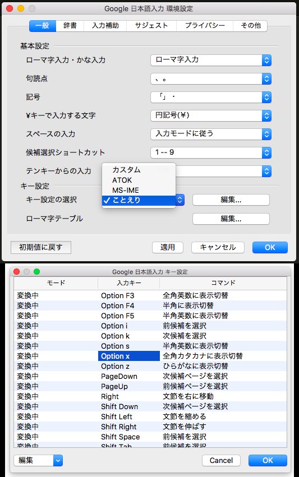The image size is (299, 477).
Task: Switch to the 辞書 tab
Action: coord(70,26)
